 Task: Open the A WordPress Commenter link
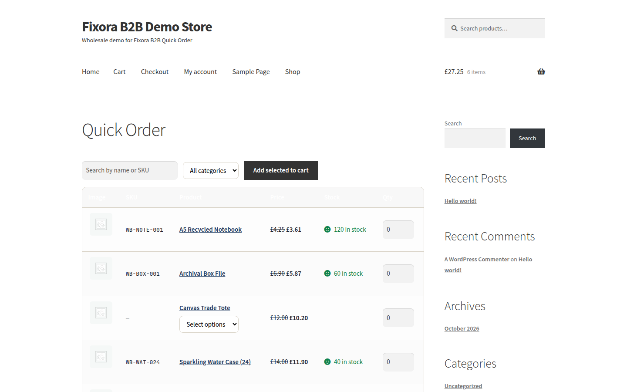[x=477, y=259]
